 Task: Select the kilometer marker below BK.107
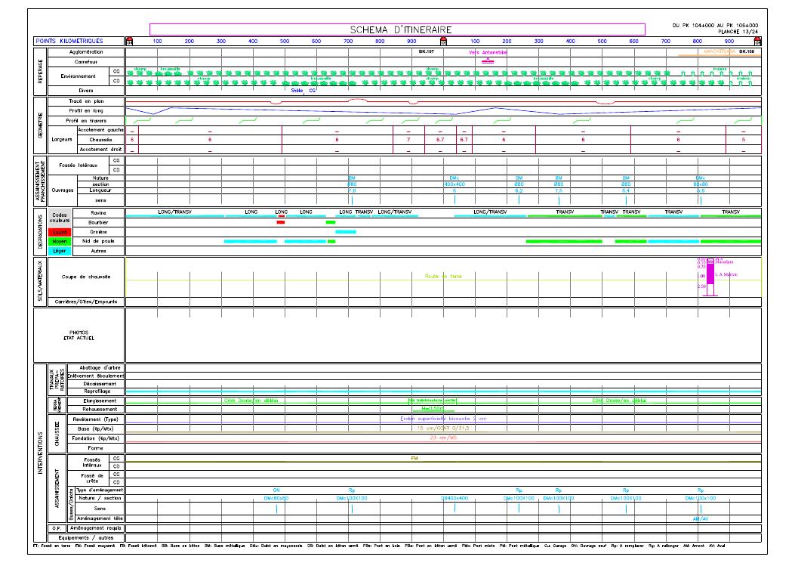pos(443,42)
